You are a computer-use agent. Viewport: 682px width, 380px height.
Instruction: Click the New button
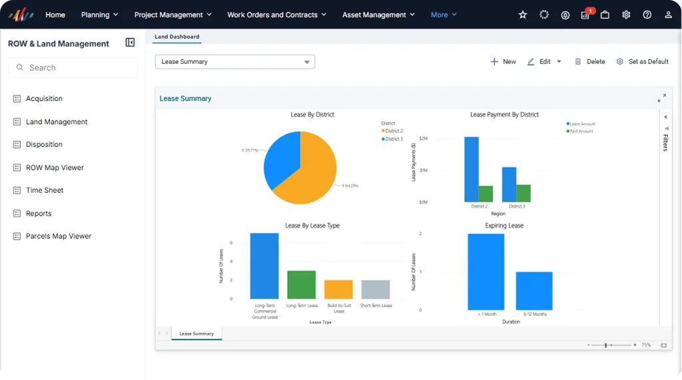(x=504, y=62)
